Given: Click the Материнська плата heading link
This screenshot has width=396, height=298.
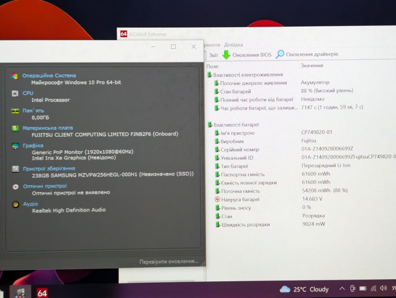Looking at the screenshot, I should 48,128.
